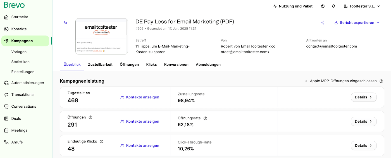This screenshot has height=158, width=391.
Task: Click the Brevo logo
Action: [x=14, y=5]
